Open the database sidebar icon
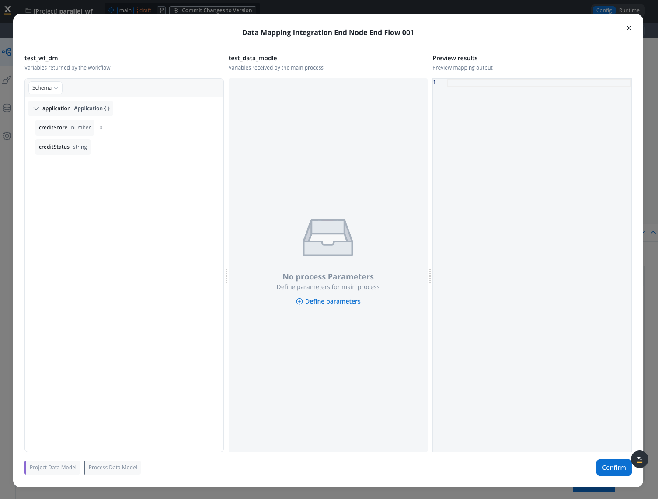658x499 pixels. (7, 108)
